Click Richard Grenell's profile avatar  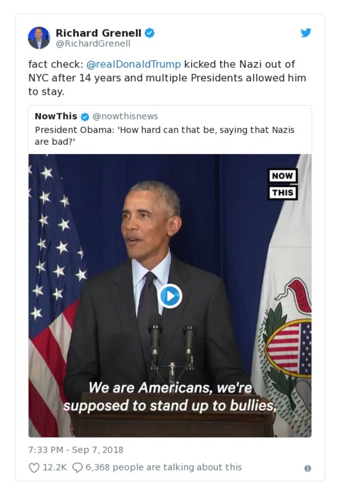(39, 37)
